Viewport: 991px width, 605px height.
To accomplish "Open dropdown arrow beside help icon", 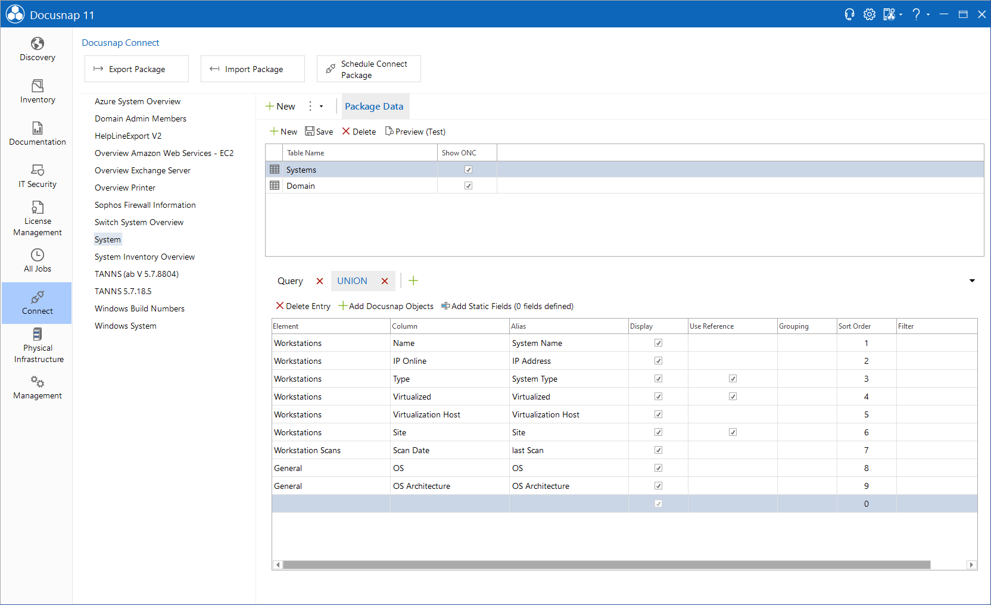I will tap(928, 15).
